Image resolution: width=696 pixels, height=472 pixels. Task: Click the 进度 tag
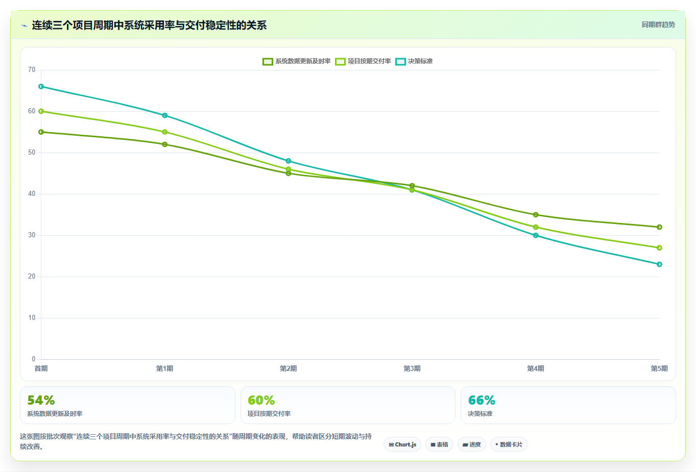472,444
